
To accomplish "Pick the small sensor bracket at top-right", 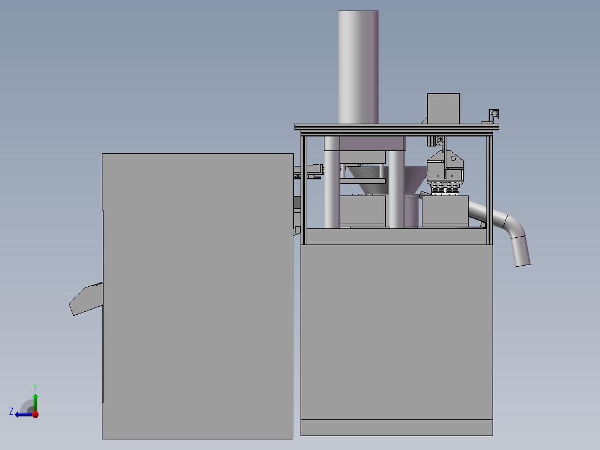I will 494,115.
